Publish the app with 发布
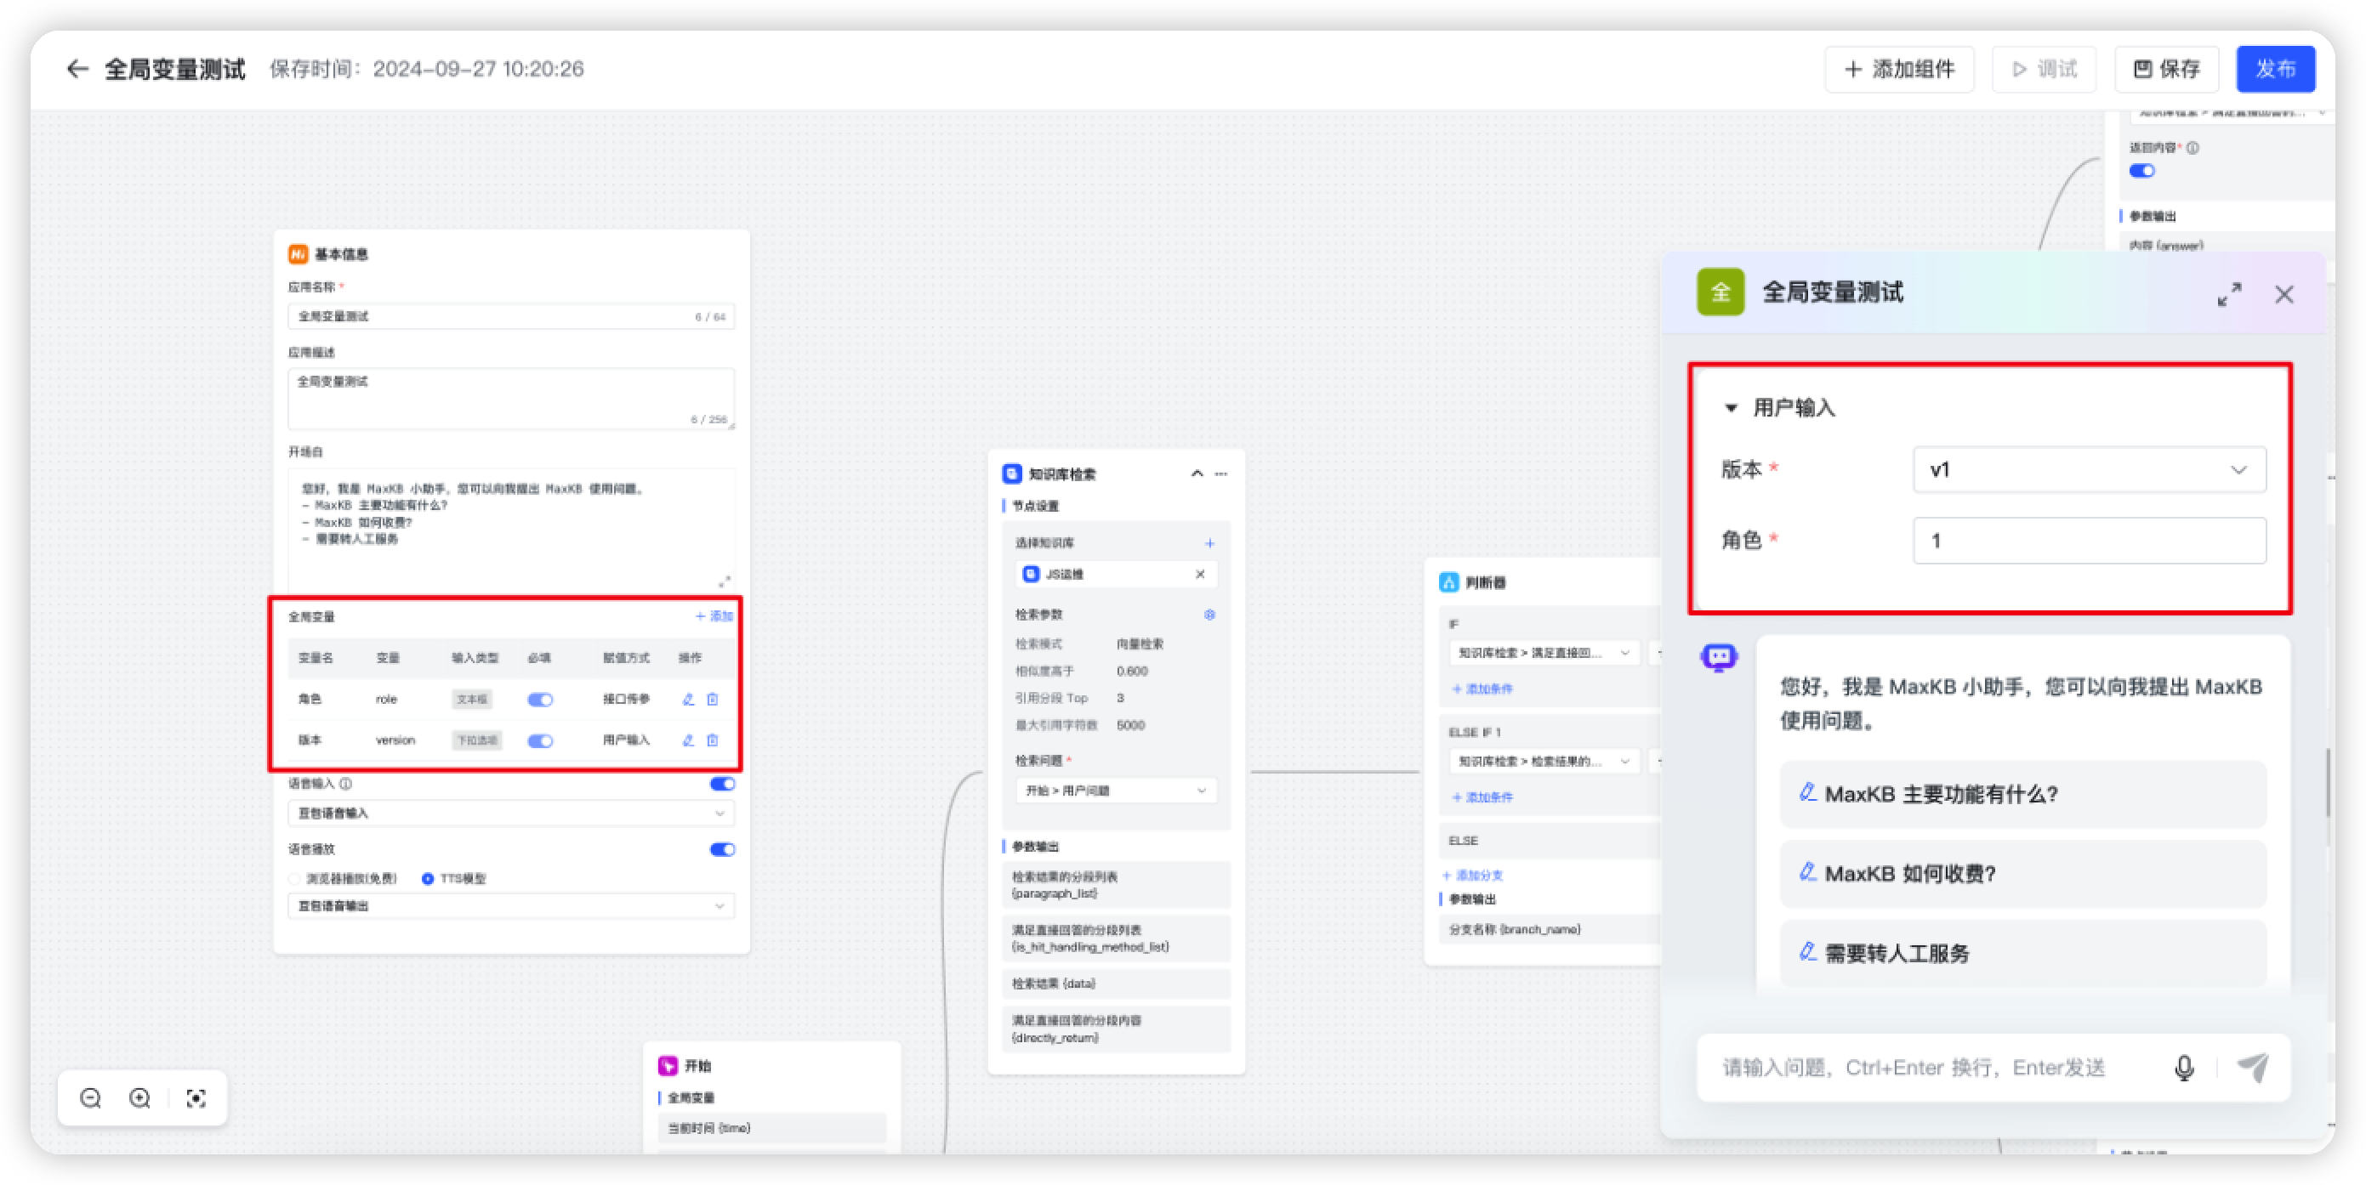 pyautogui.click(x=2275, y=69)
